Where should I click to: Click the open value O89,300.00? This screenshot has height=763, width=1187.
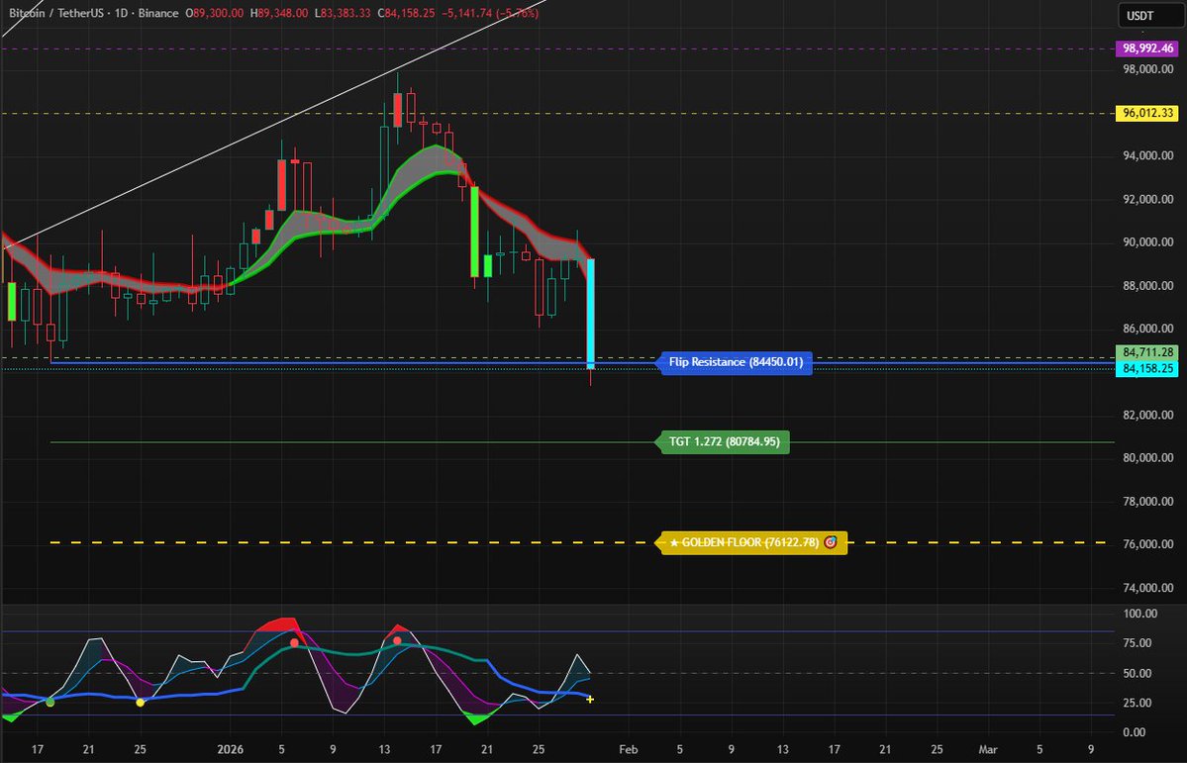pyautogui.click(x=214, y=13)
